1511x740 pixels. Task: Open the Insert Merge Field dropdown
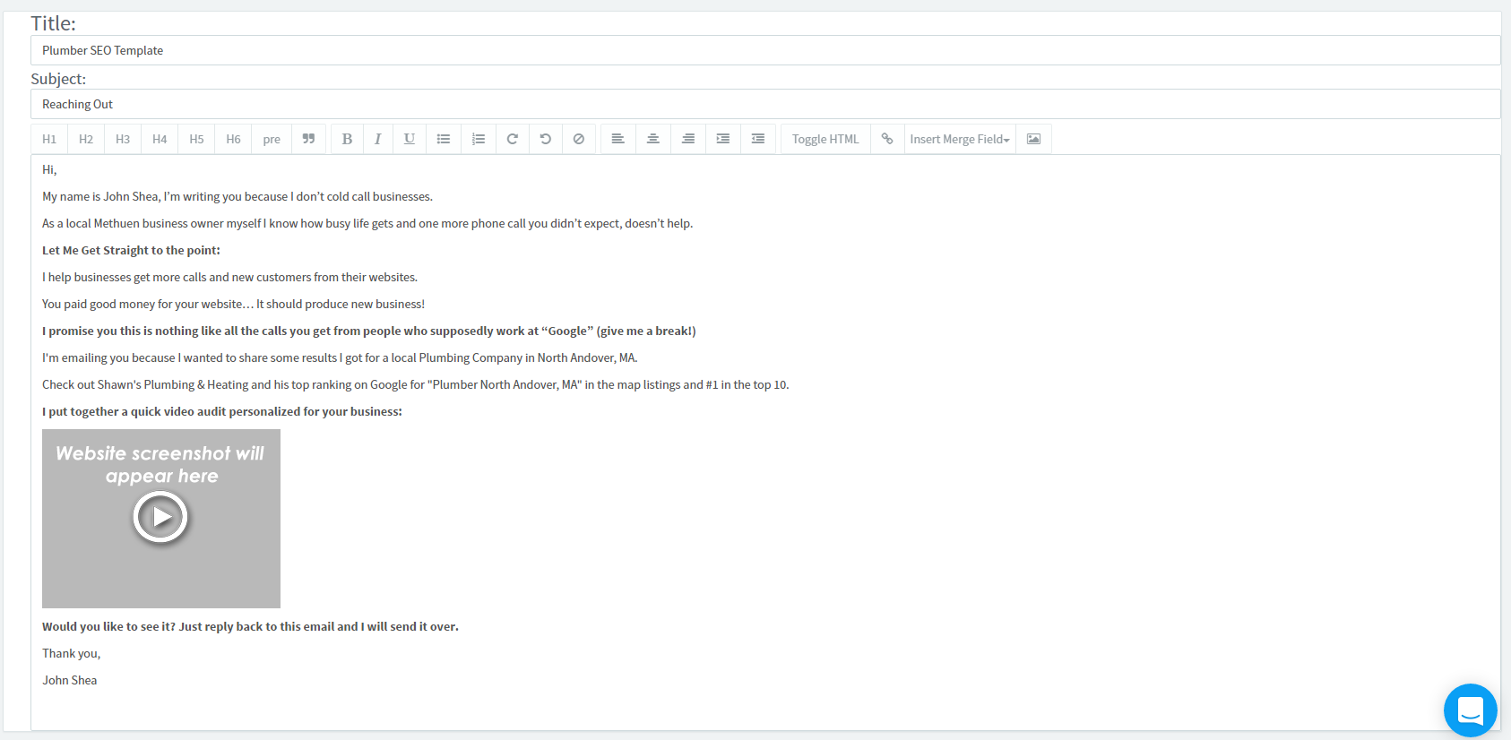[x=960, y=139]
